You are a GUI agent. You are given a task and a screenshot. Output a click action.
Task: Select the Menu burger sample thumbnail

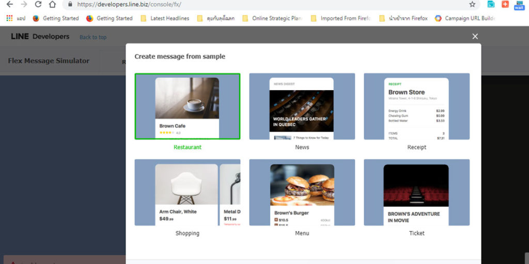tap(302, 192)
